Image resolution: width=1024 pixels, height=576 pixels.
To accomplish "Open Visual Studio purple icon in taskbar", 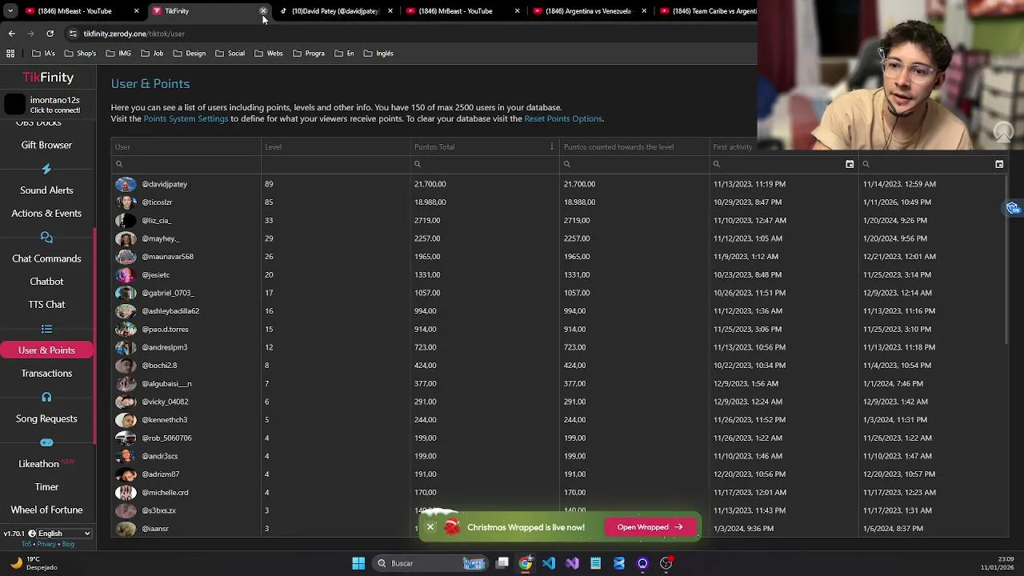I will point(572,563).
